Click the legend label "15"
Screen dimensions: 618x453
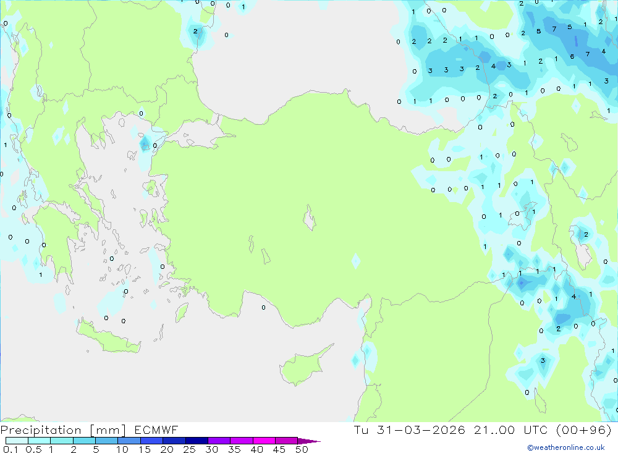[x=145, y=449]
